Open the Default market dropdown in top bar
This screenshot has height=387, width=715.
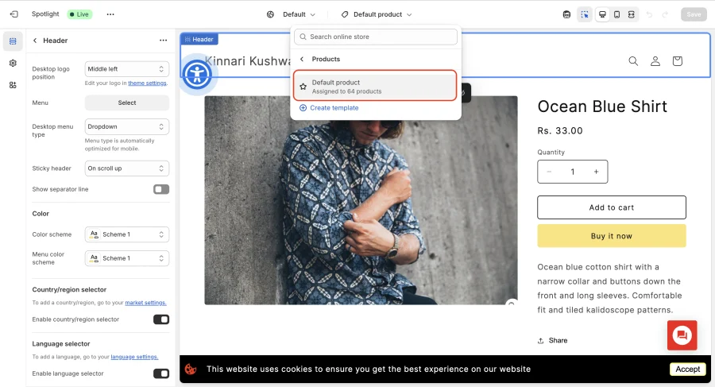(x=299, y=14)
